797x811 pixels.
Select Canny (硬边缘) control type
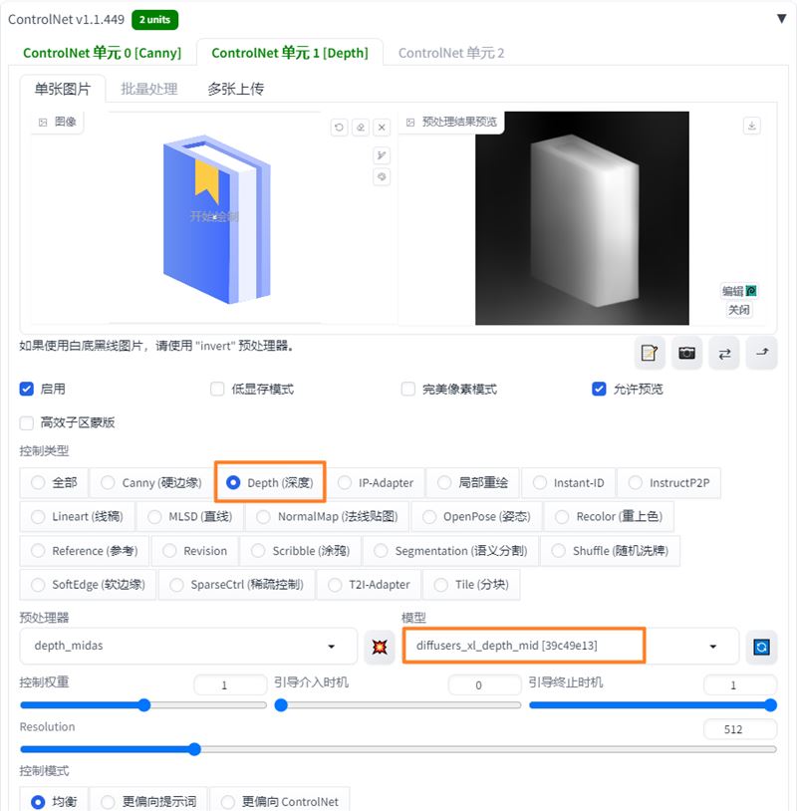151,482
